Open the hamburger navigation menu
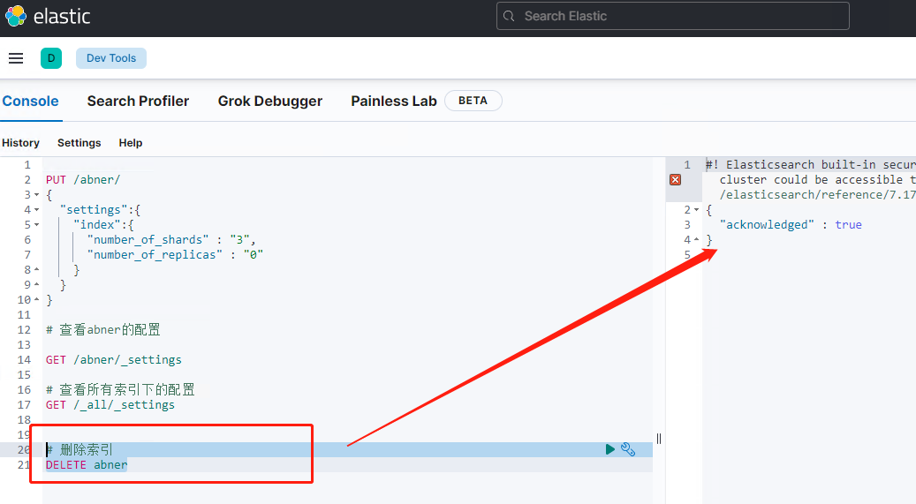Image resolution: width=916 pixels, height=504 pixels. pos(16,58)
